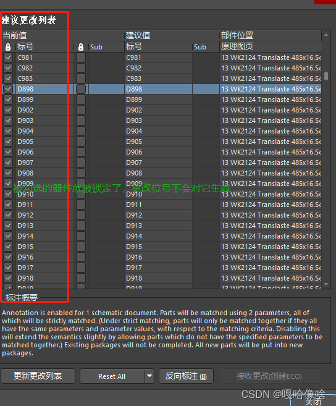Screen dimensions: 336x406
Task: Click the Sub header under 建议值
Action: [x=200, y=47]
